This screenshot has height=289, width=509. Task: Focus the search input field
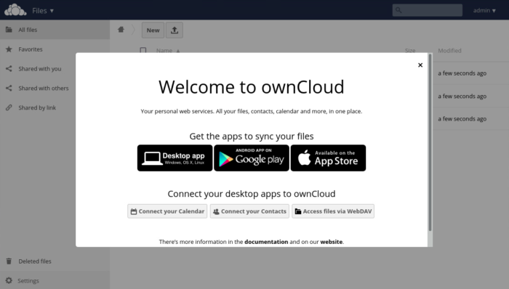point(428,10)
